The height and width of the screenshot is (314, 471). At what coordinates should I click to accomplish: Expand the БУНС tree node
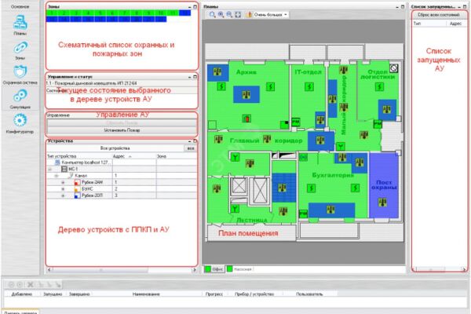pos(63,189)
